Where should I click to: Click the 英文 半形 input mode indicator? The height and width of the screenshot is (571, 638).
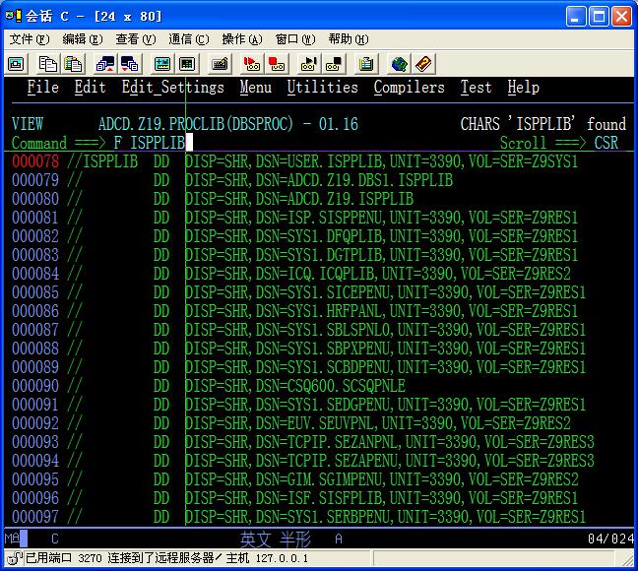275,539
